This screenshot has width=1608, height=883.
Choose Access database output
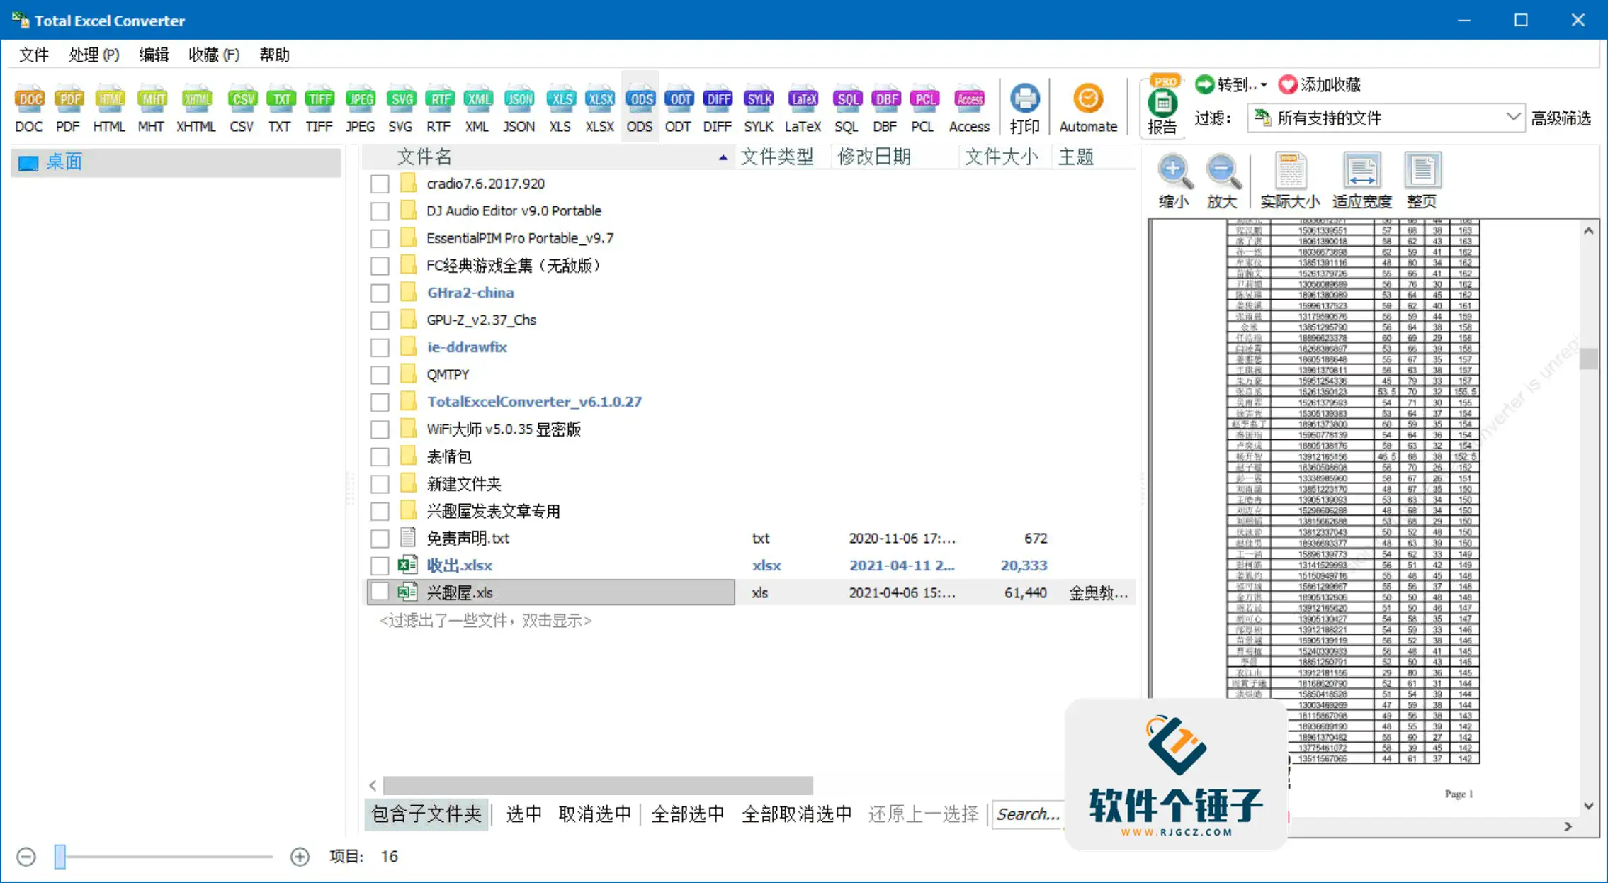pos(969,108)
